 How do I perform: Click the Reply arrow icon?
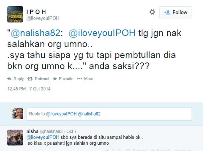9,79
